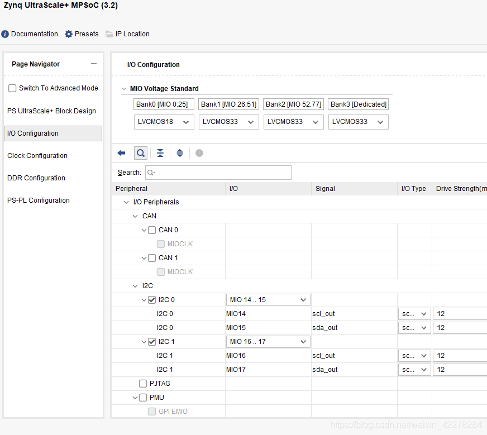Activate the search magnifier icon
This screenshot has height=435, width=487.
point(140,152)
